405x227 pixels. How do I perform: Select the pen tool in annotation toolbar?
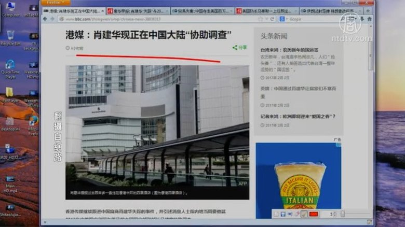(304, 214)
